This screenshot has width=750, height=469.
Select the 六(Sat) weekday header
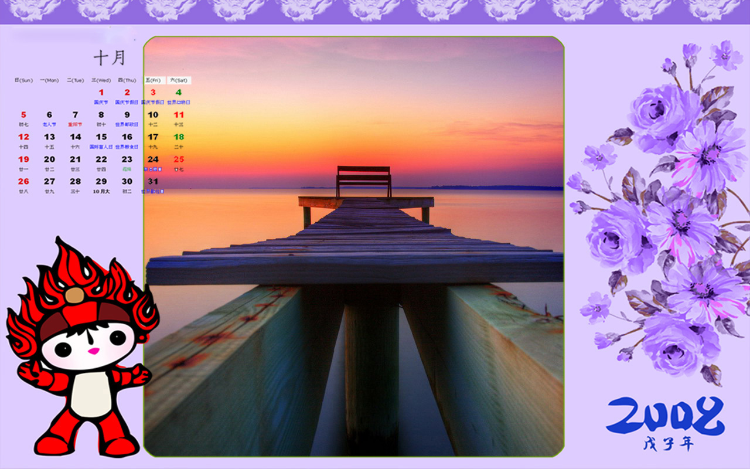pos(179,80)
